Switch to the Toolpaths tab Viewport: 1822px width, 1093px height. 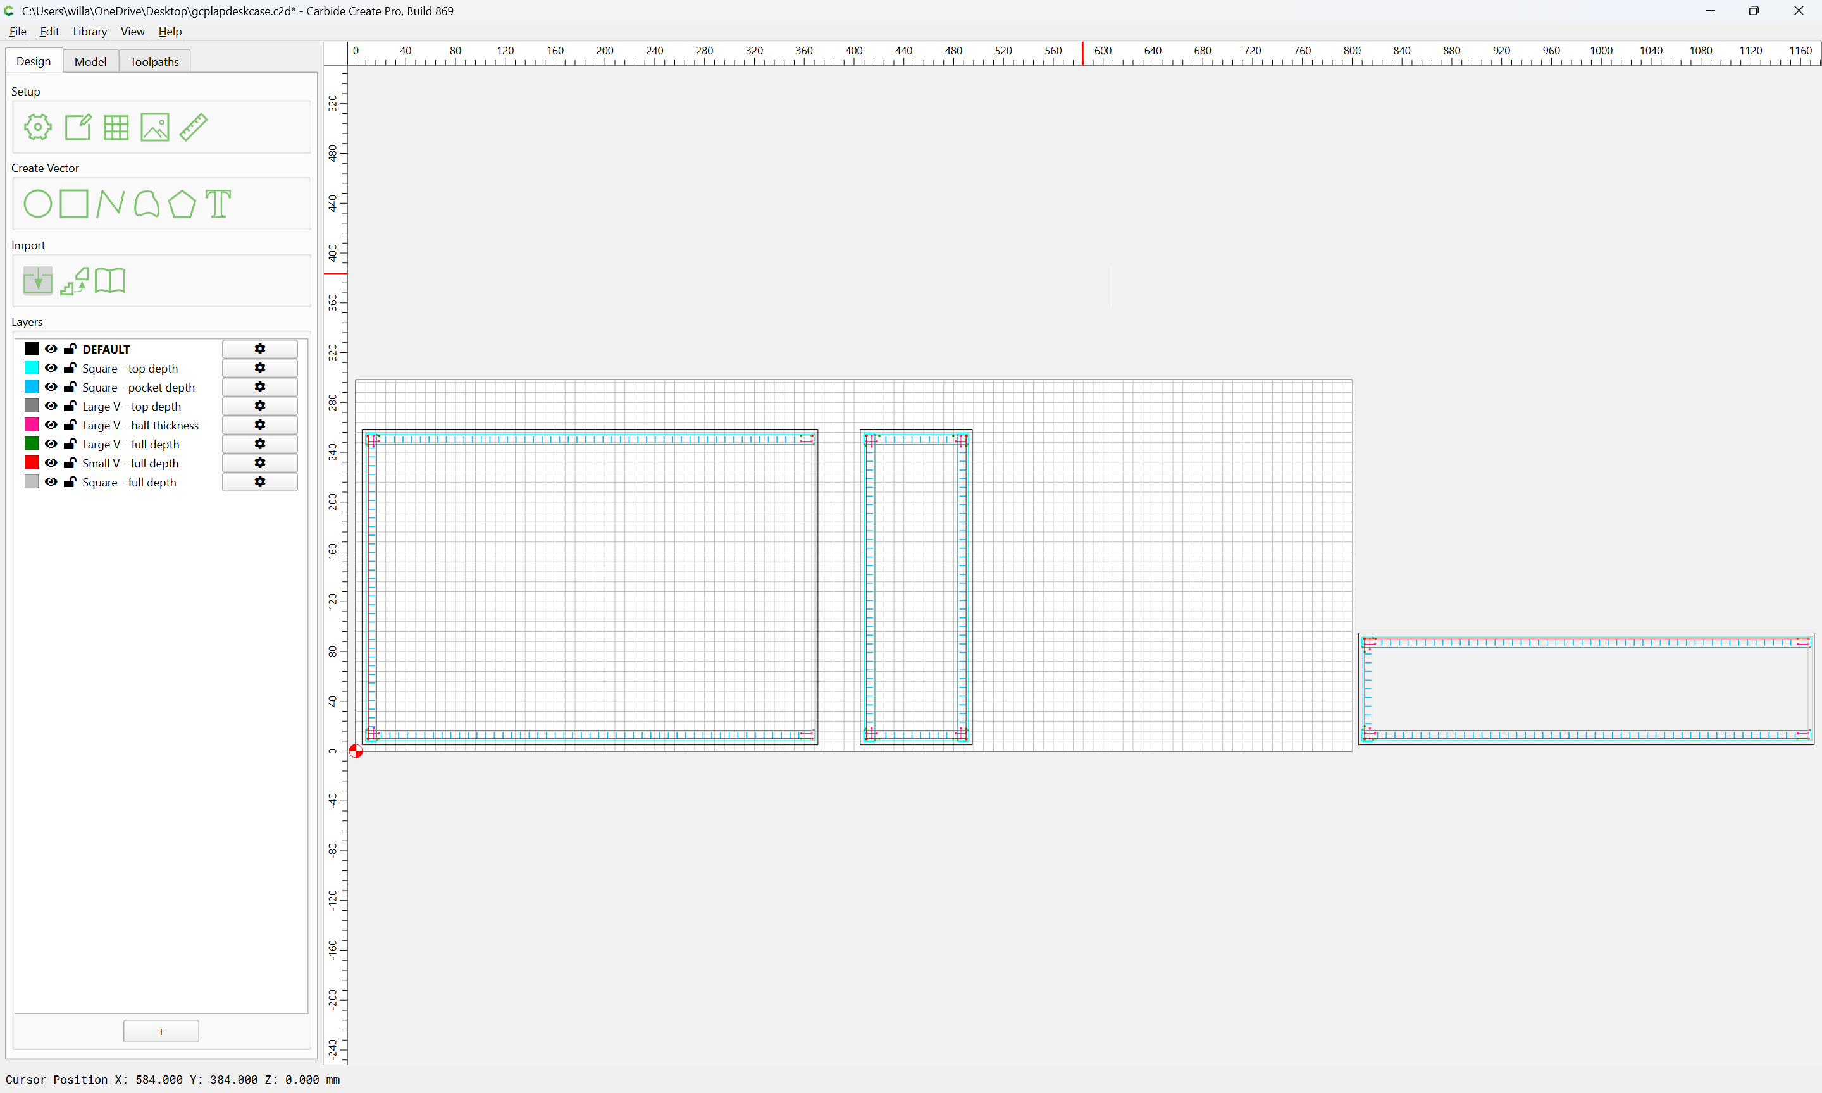154,61
